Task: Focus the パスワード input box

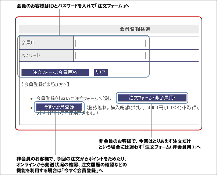Action: 110,56
